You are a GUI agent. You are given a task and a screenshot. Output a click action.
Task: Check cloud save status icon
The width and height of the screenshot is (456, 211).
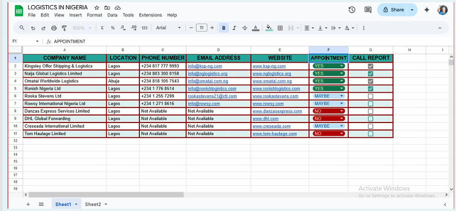tap(117, 8)
